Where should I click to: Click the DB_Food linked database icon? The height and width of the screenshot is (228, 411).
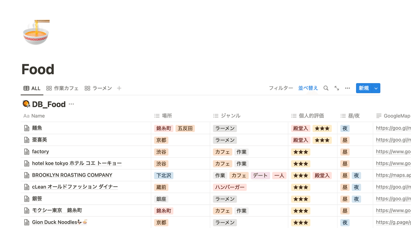click(26, 104)
